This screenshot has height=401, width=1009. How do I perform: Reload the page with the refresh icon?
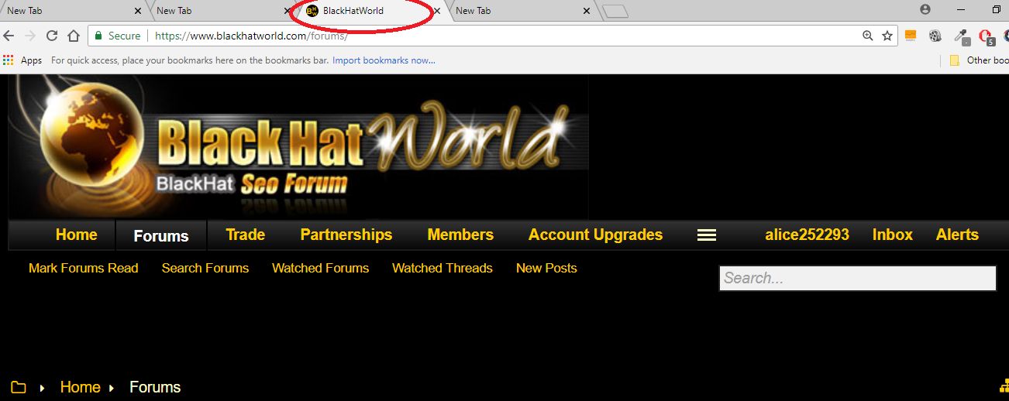pyautogui.click(x=52, y=36)
